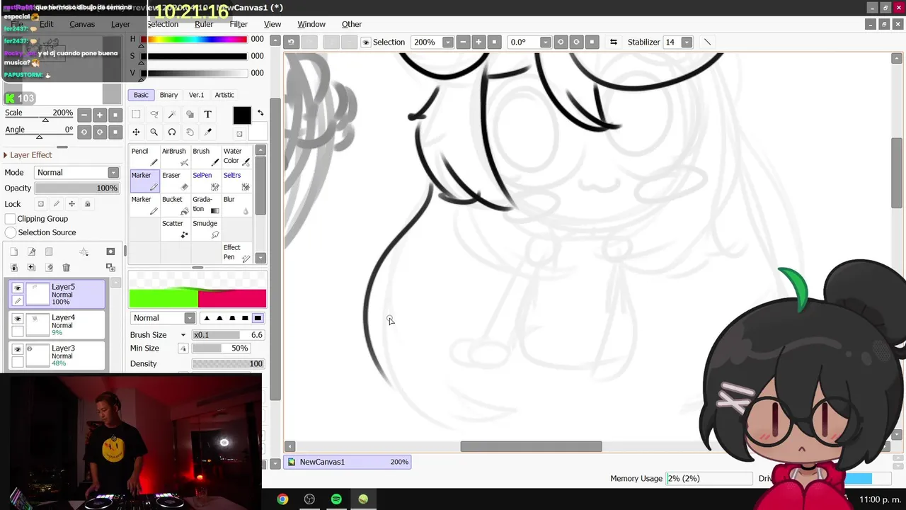Adjust the layer Opacity slider
The width and height of the screenshot is (906, 510).
(x=76, y=188)
